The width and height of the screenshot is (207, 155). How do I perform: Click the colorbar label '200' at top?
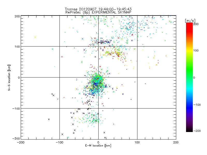tap(196, 24)
